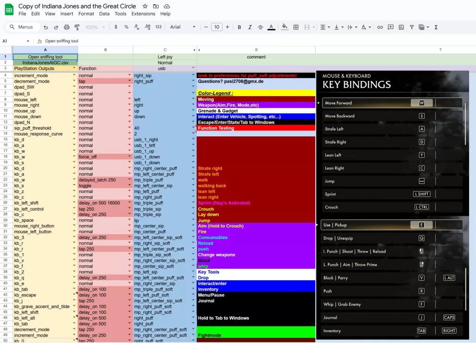The width and height of the screenshot is (476, 343).
Task: Apply the Bold formatting icon
Action: coord(239,27)
